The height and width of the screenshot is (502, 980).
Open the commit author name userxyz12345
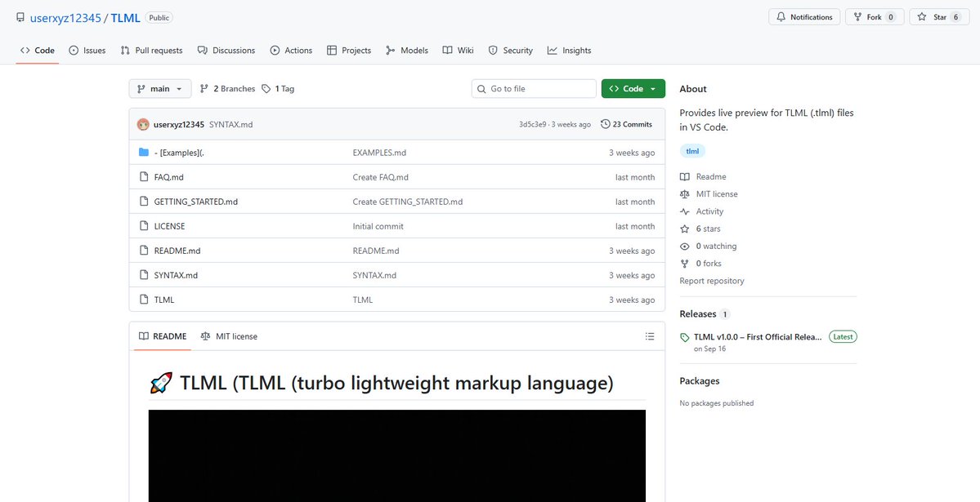click(179, 124)
